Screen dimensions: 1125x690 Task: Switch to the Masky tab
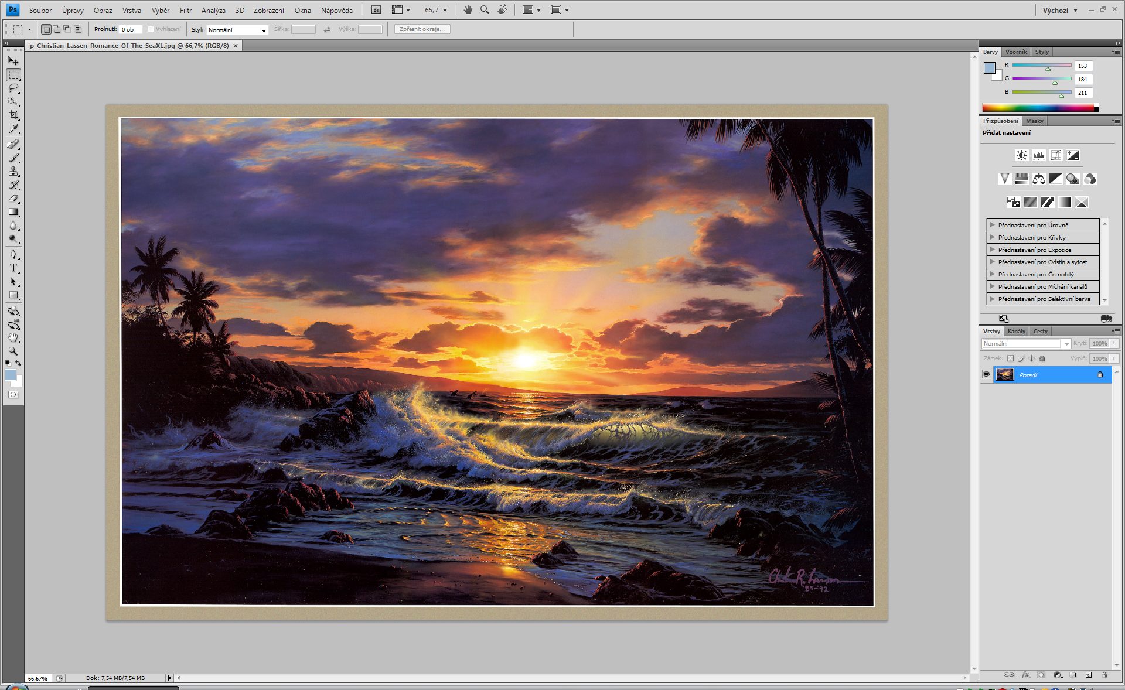click(x=1034, y=121)
